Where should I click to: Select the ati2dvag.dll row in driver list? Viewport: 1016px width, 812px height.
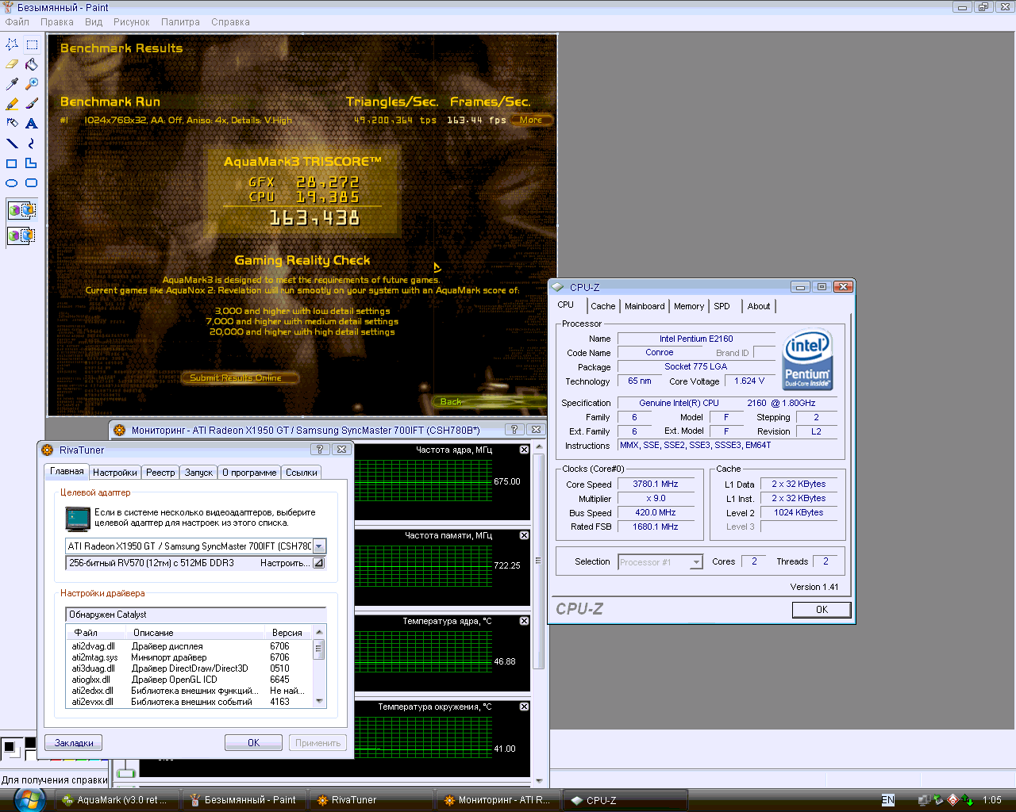pos(189,646)
